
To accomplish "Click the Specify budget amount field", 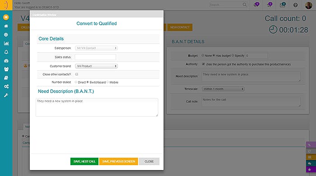I will pos(256,56).
